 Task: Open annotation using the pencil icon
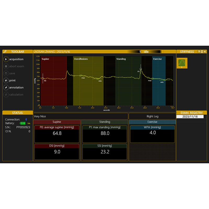pyautogui.click(x=6, y=88)
